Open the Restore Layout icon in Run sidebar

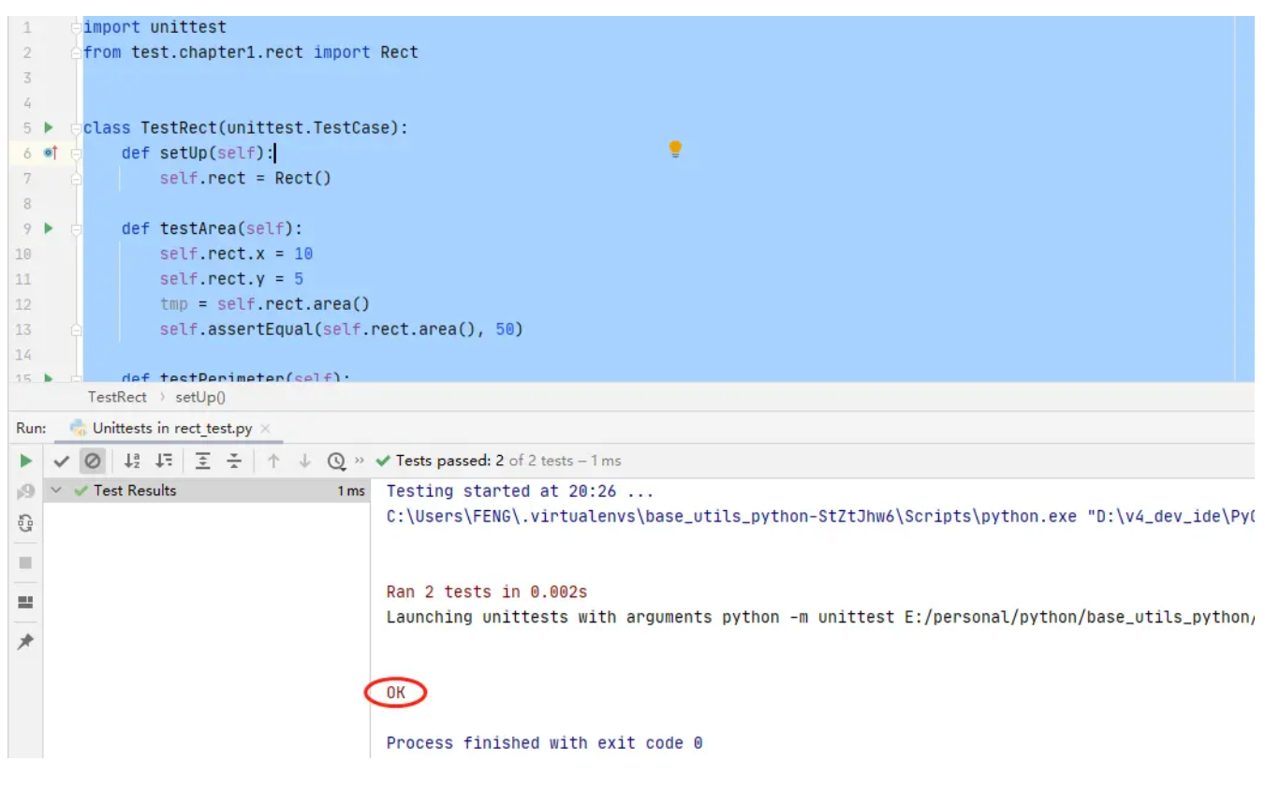pyautogui.click(x=25, y=602)
